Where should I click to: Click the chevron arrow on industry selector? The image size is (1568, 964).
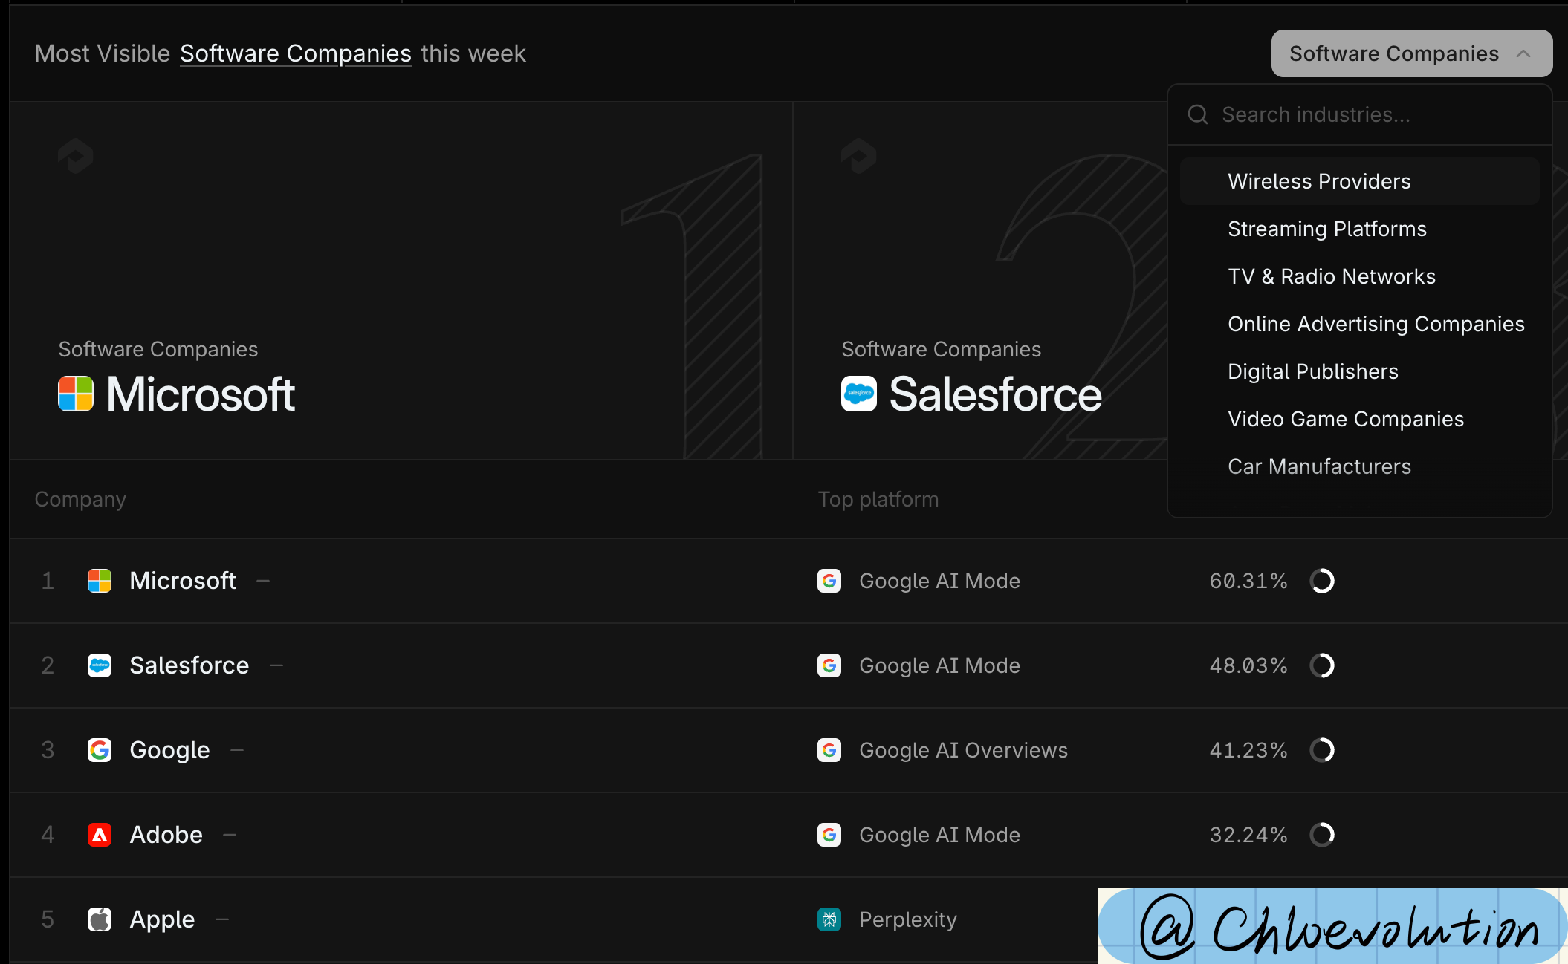point(1523,53)
